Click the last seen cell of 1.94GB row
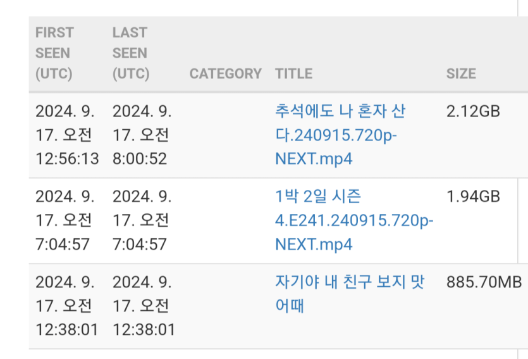The width and height of the screenshot is (528, 359). [x=142, y=220]
